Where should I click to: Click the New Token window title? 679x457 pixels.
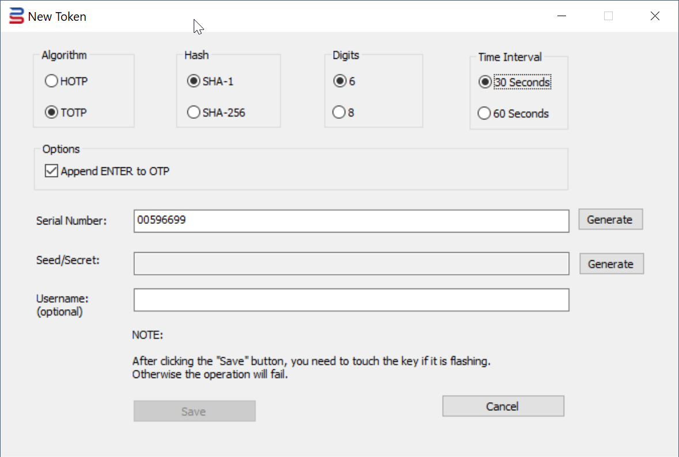(x=57, y=17)
